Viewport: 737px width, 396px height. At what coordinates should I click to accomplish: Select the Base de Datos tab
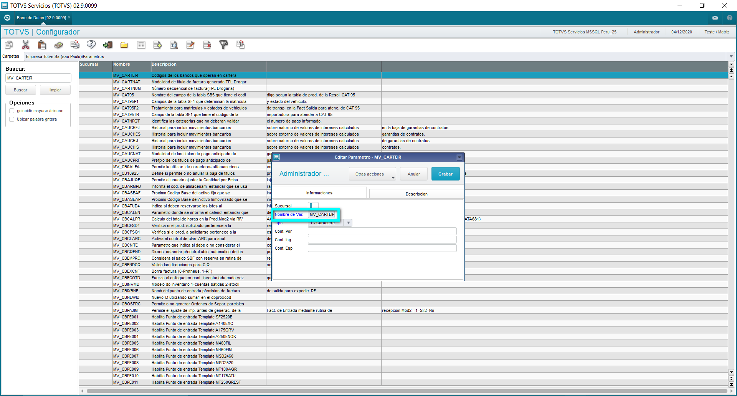click(41, 18)
